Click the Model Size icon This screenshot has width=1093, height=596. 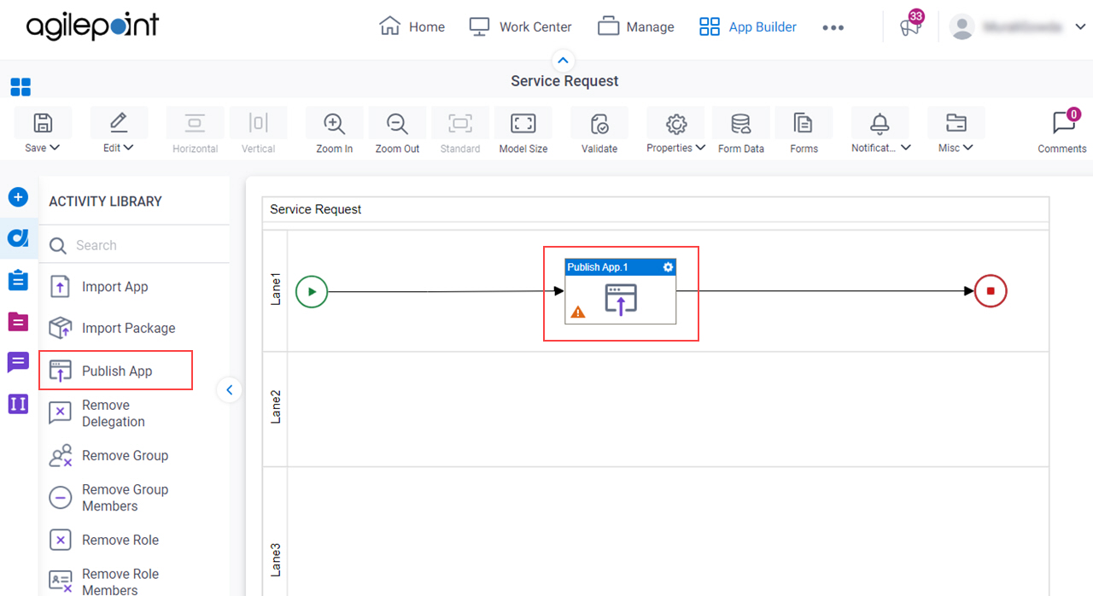[523, 123]
